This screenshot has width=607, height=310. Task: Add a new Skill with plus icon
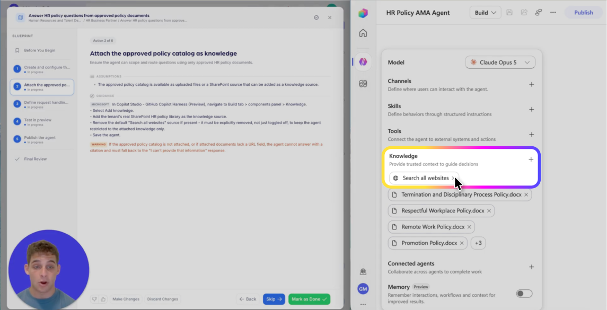(532, 110)
